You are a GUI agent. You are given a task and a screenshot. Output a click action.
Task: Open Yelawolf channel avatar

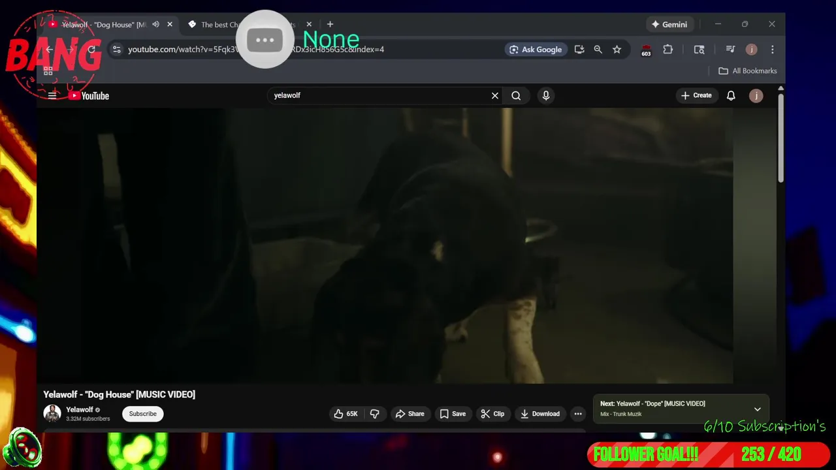click(52, 413)
